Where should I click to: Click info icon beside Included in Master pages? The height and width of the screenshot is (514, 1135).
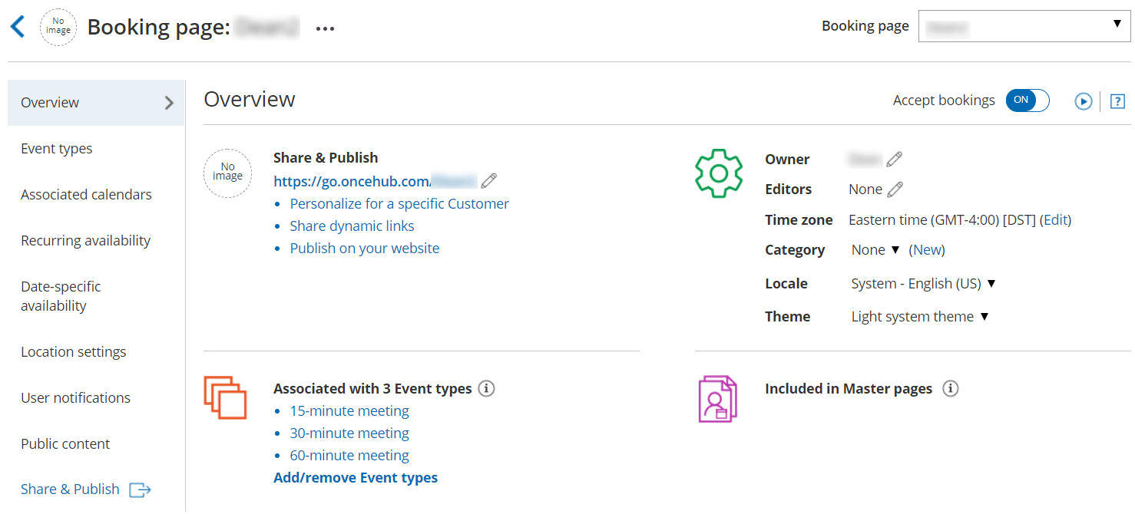click(x=951, y=388)
